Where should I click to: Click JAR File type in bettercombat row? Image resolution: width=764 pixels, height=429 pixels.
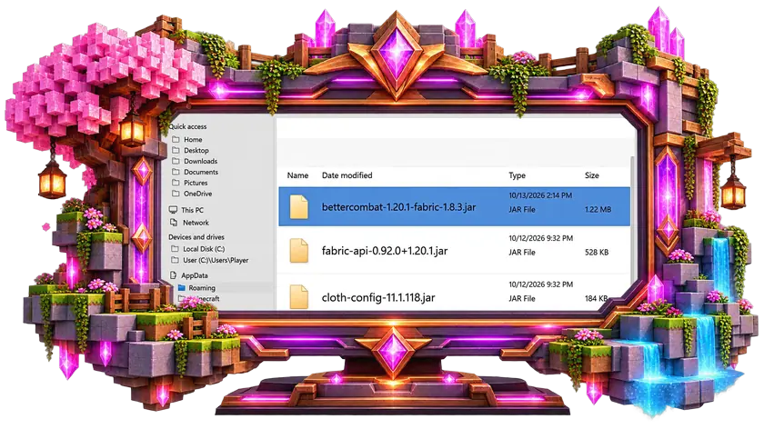pyautogui.click(x=522, y=209)
